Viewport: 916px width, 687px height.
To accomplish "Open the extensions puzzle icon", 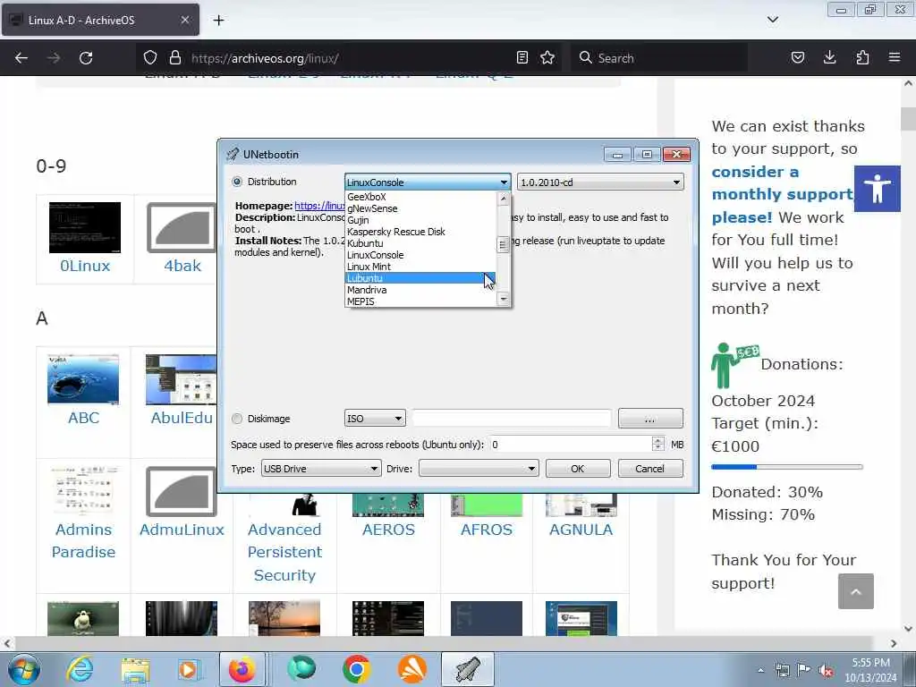I will 862,57.
